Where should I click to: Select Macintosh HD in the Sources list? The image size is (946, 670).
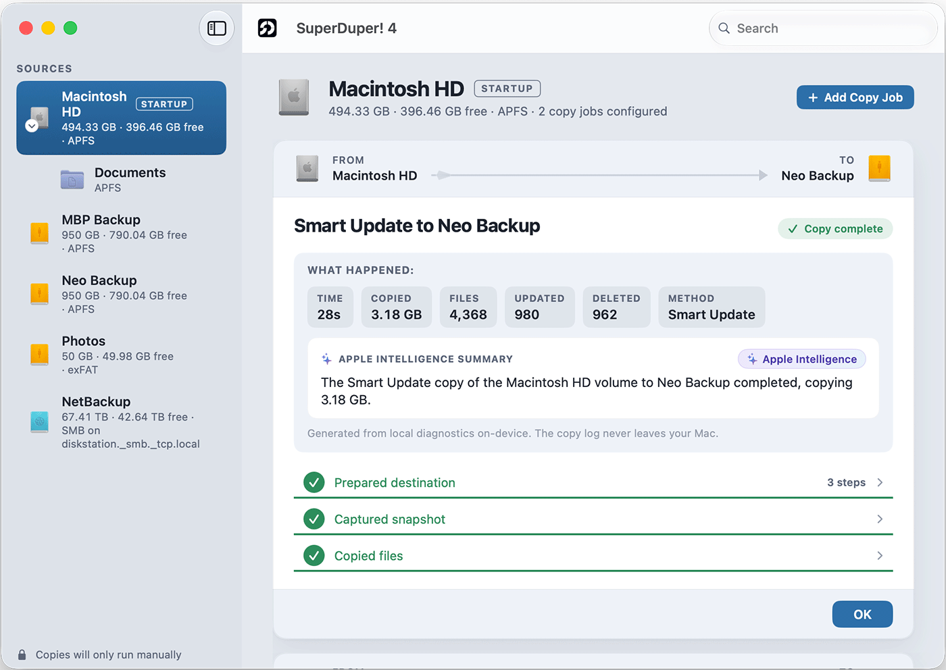pyautogui.click(x=122, y=118)
